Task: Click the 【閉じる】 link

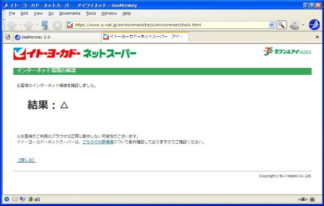Action: (x=27, y=160)
